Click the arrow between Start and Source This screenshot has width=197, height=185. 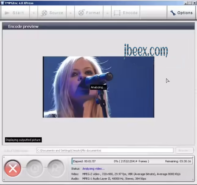(x=34, y=13)
